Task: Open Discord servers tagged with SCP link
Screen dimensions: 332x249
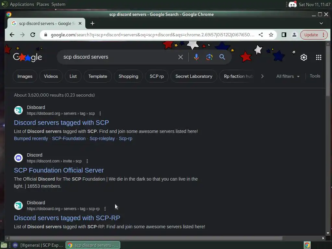Action: (x=61, y=123)
